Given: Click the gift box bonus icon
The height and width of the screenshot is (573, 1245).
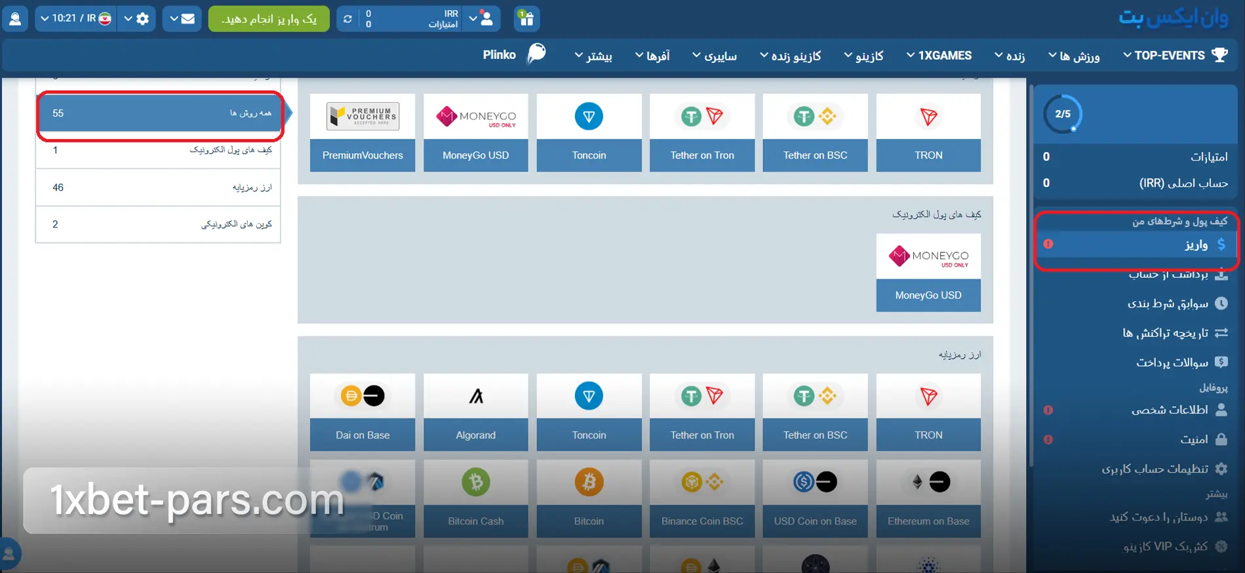Looking at the screenshot, I should tap(526, 18).
